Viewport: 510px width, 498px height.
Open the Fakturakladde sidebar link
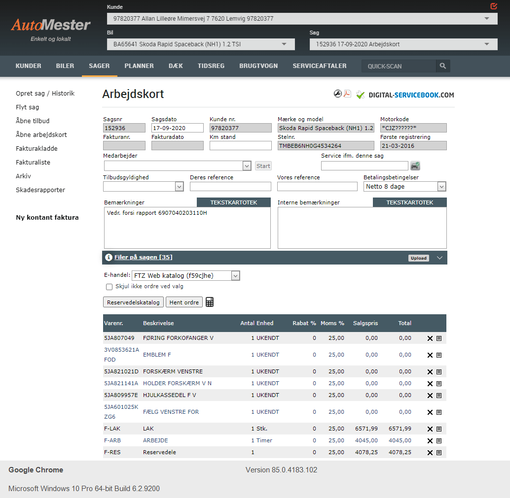pyautogui.click(x=36, y=148)
